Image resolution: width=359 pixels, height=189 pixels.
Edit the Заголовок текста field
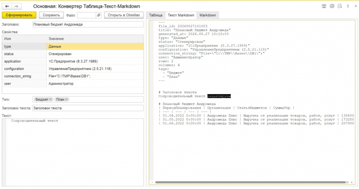click(x=88, y=108)
